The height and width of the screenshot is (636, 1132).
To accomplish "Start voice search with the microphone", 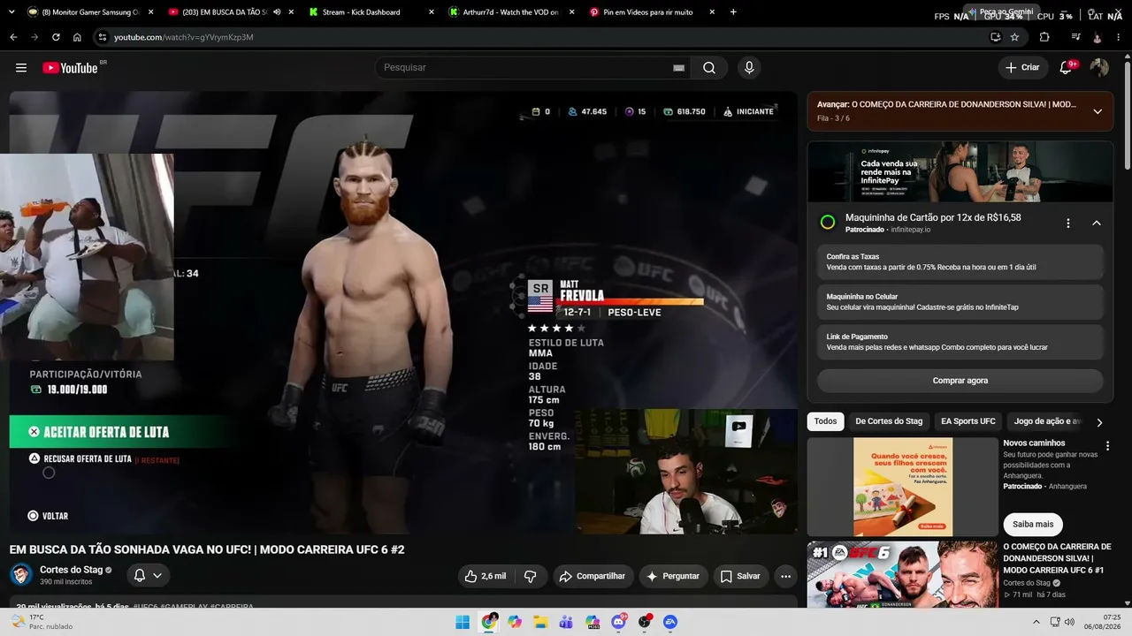I will [x=749, y=68].
